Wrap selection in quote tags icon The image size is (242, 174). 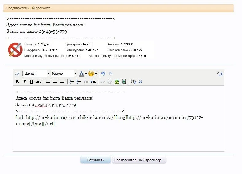(140, 81)
